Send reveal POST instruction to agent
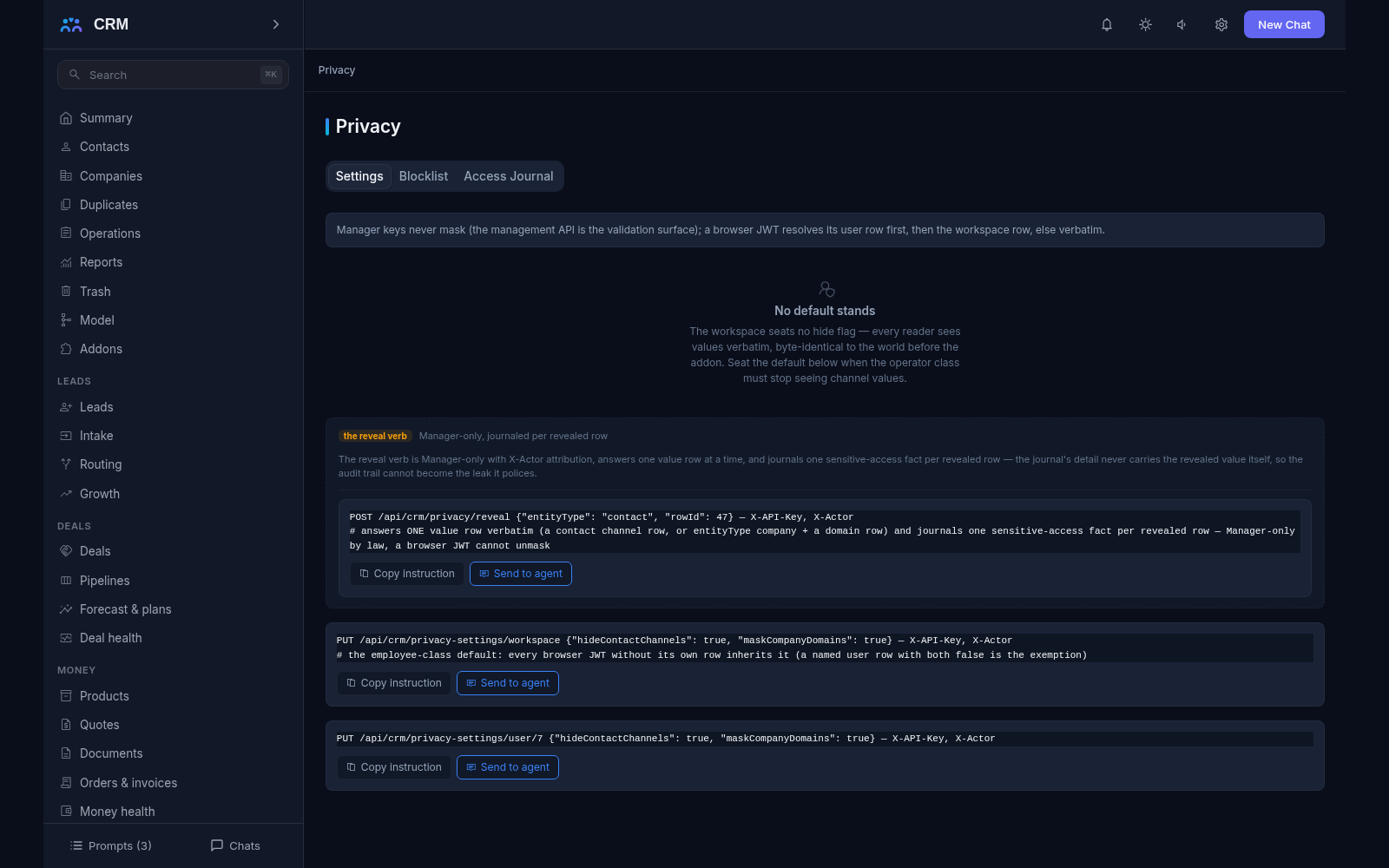The image size is (1389, 868). click(521, 574)
